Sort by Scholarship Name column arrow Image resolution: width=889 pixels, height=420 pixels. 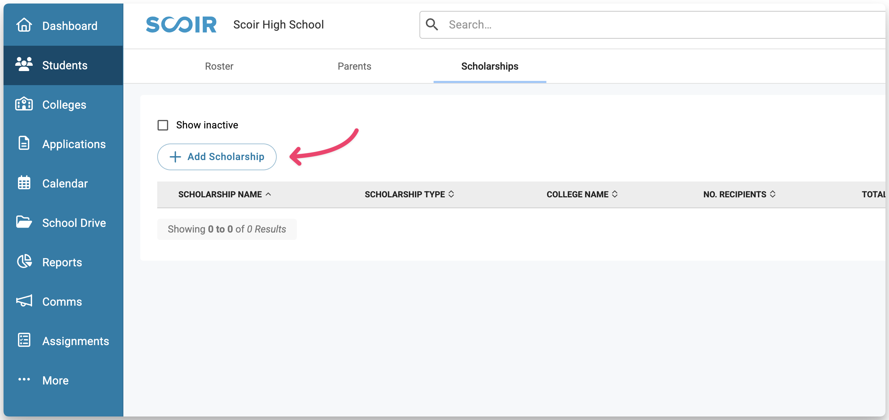pos(269,194)
